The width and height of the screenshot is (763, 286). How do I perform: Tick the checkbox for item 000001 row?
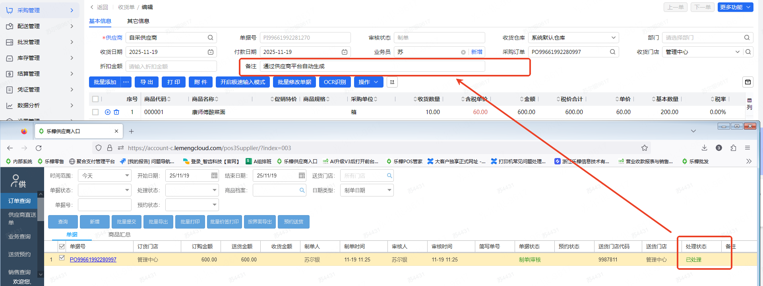click(95, 112)
